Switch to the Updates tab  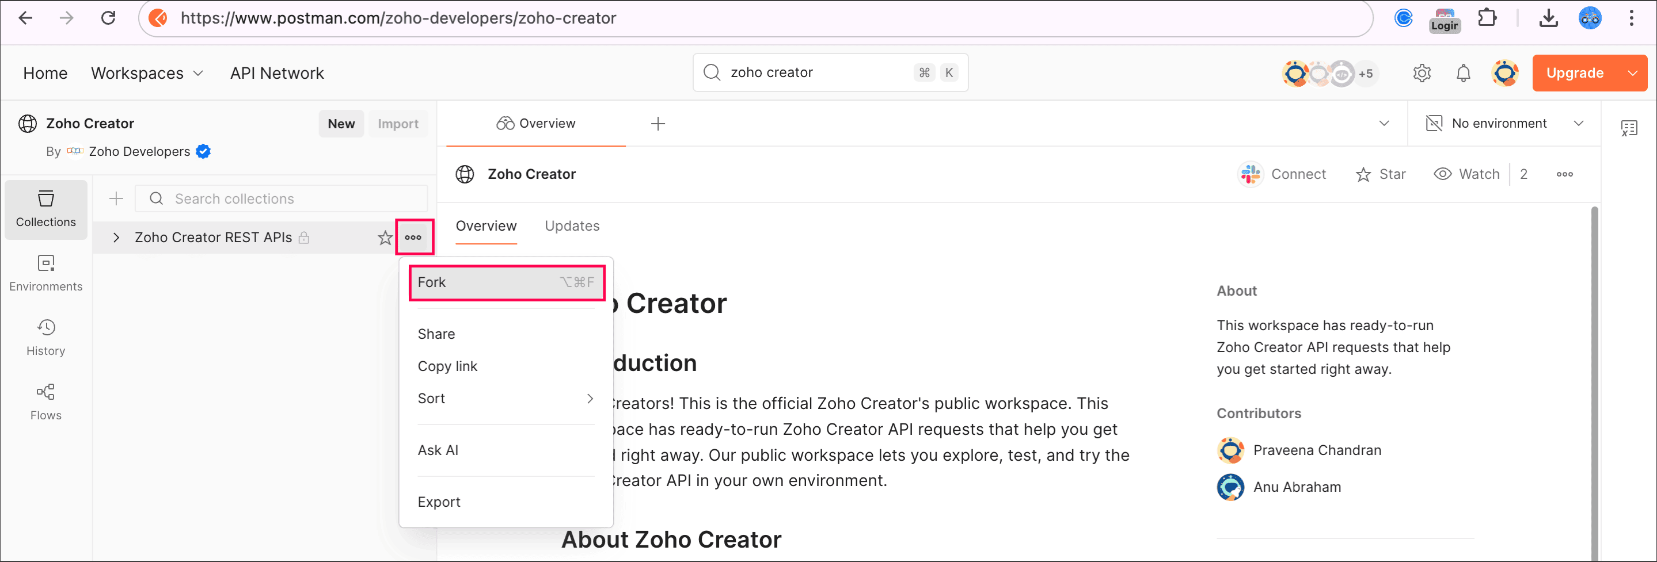(x=572, y=226)
